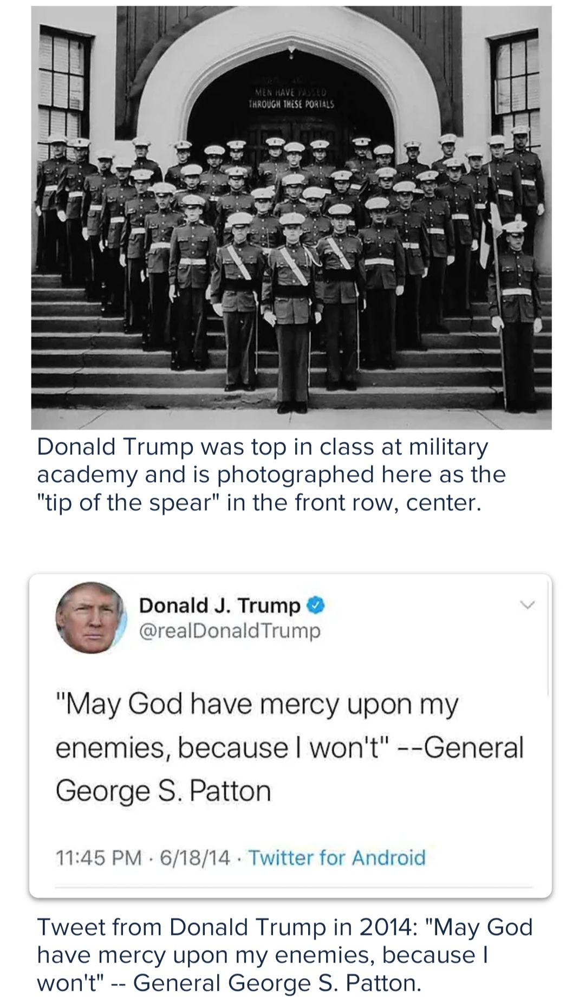The image size is (585, 1008).
Task: Click the 11:45 PM timestamp
Action: pos(99,858)
